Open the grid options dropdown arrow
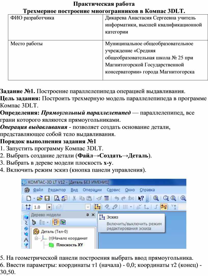 pyautogui.click(x=131, y=207)
